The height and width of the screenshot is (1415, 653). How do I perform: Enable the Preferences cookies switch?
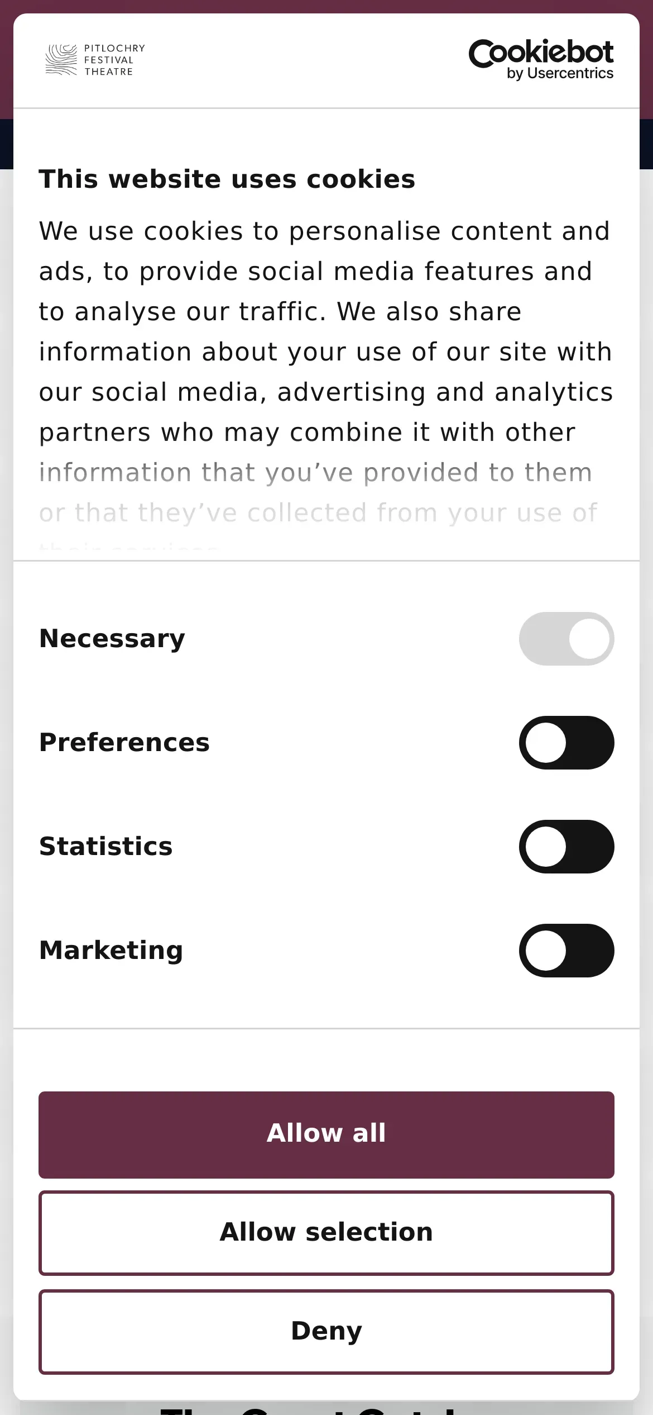click(x=566, y=743)
